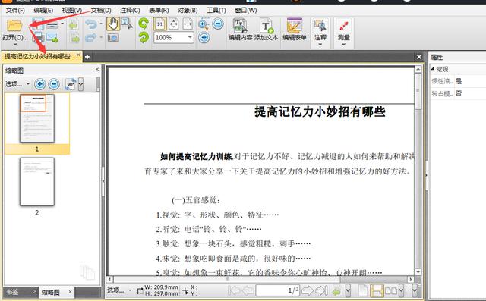Close the 缩略图 thumbnail panel
Viewport: 486px width, 301px height.
(x=97, y=69)
